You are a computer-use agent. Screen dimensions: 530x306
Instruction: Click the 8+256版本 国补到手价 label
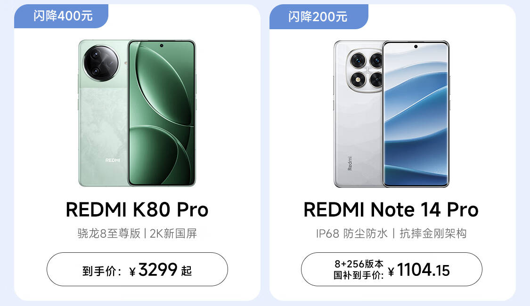[x=359, y=270]
